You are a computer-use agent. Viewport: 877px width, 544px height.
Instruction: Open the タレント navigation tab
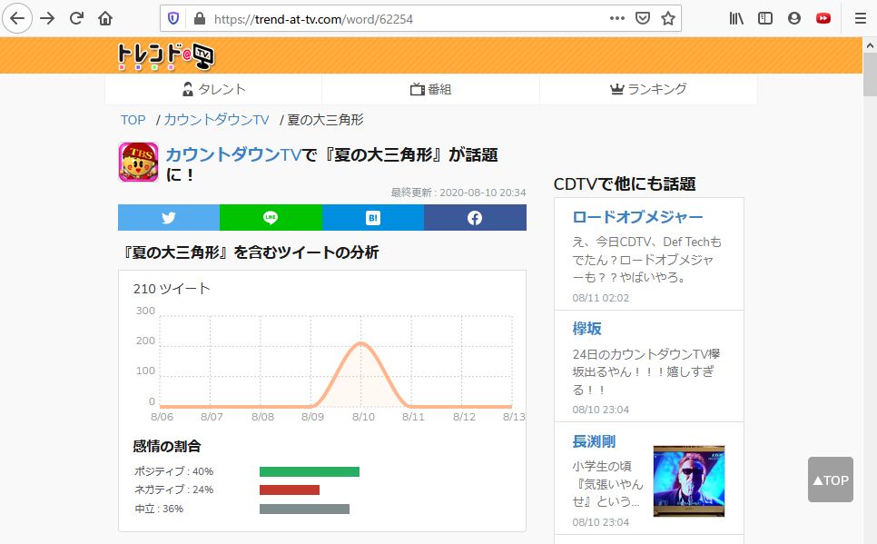(213, 89)
